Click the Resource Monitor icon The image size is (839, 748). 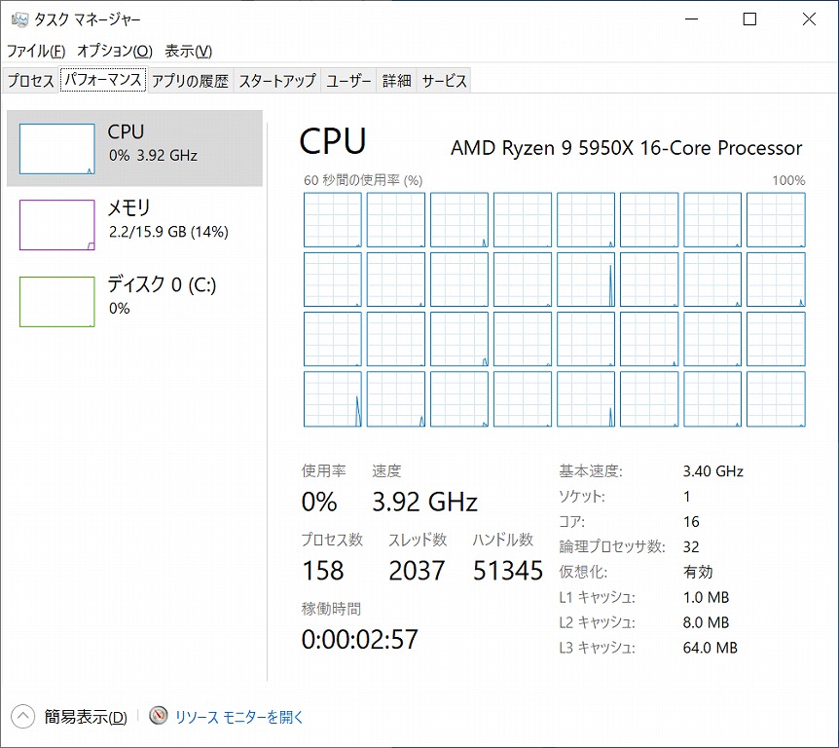click(159, 717)
